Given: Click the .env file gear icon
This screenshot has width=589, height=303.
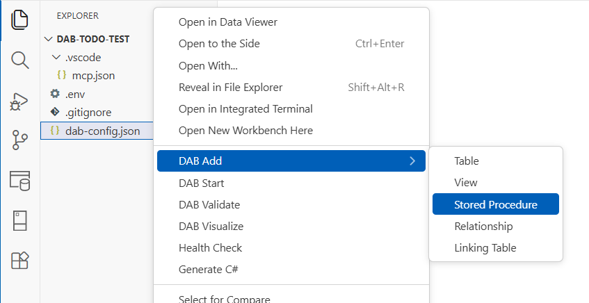Looking at the screenshot, I should (55, 94).
